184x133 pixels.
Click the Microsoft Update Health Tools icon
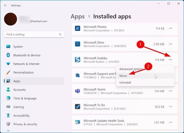tap(78, 122)
